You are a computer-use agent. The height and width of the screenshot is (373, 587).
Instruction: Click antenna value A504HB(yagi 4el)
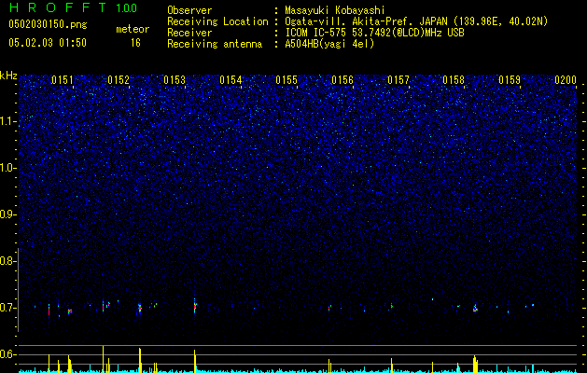click(329, 44)
